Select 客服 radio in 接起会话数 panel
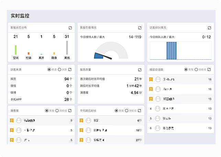 [186, 69]
